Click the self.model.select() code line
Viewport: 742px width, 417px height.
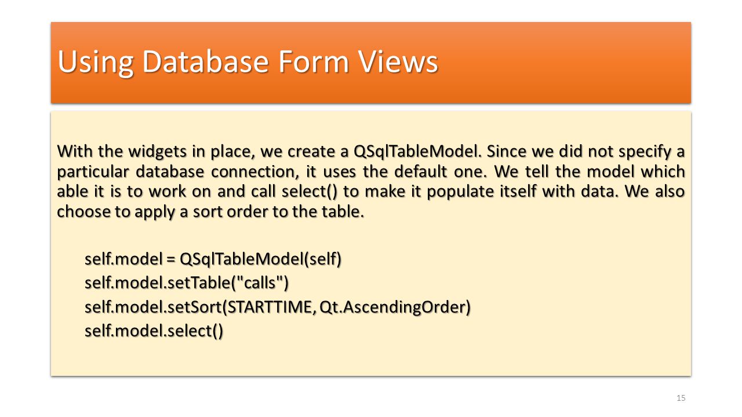tap(154, 331)
